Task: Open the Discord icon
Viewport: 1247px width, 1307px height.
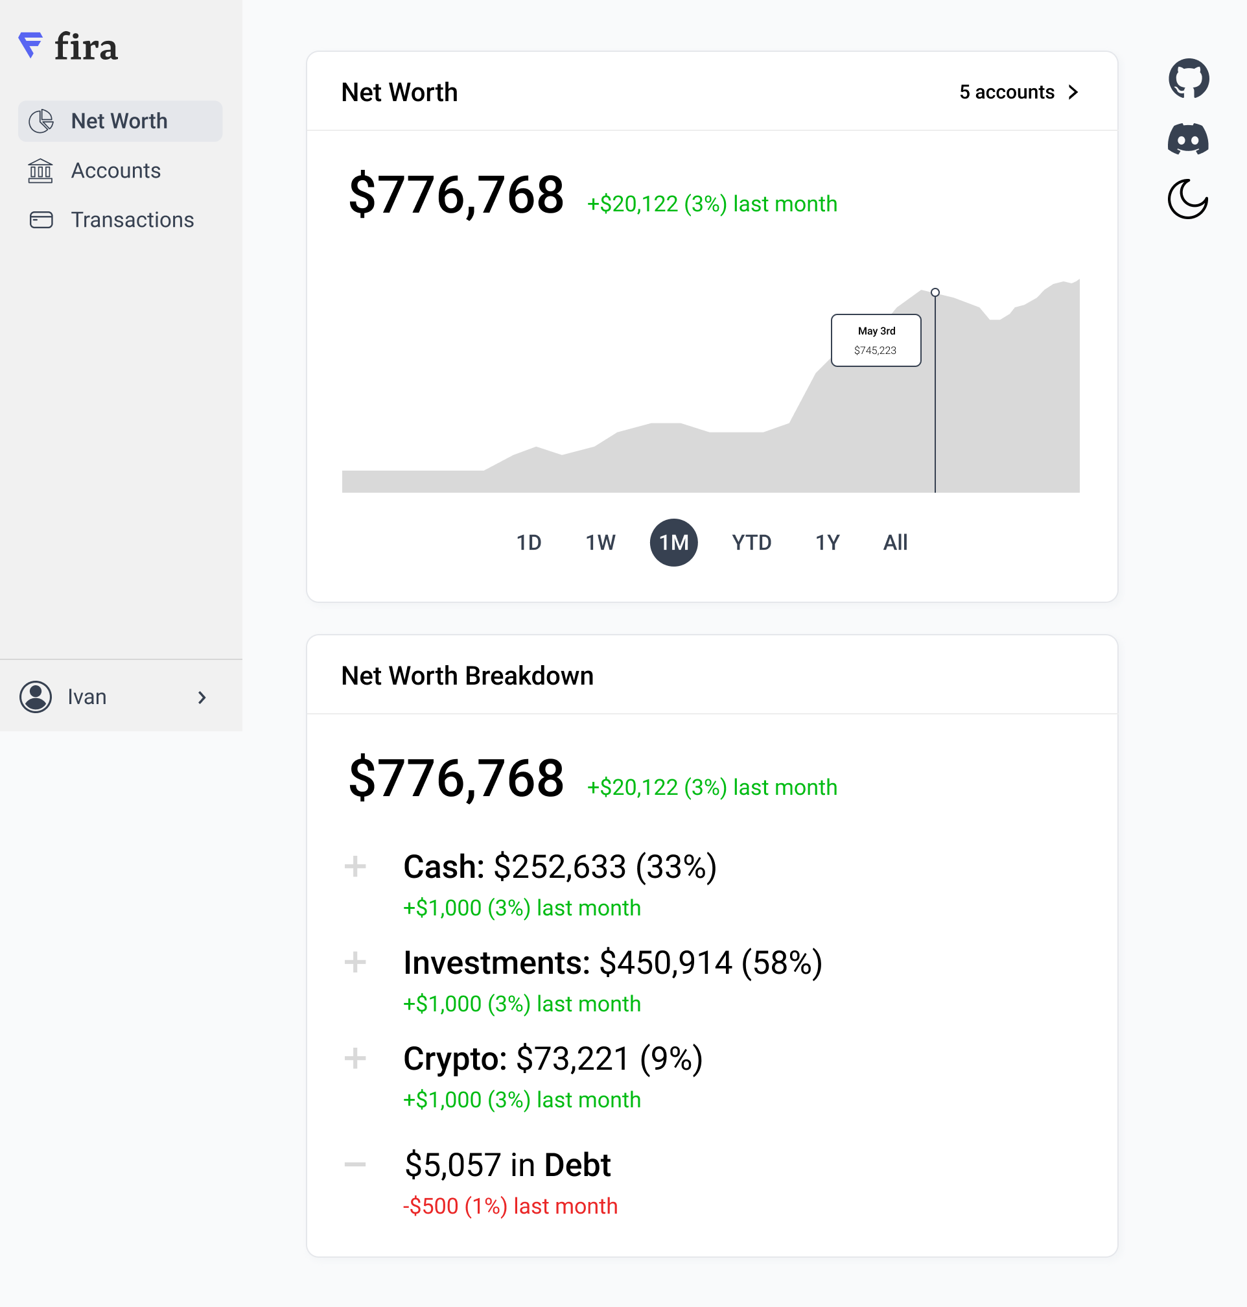Action: pyautogui.click(x=1188, y=138)
